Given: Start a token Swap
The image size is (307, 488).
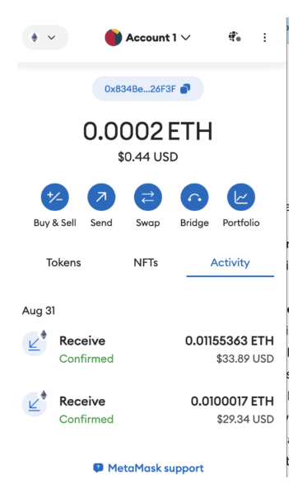Looking at the screenshot, I should pos(148,197).
